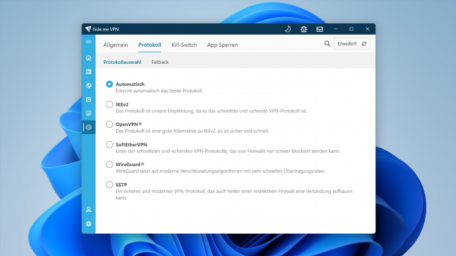456x256 pixels.
Task: Click the hide.me VPN window title text
Action: pyautogui.click(x=106, y=29)
